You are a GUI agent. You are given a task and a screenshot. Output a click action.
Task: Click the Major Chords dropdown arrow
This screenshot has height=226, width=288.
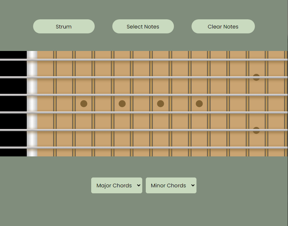139,185
